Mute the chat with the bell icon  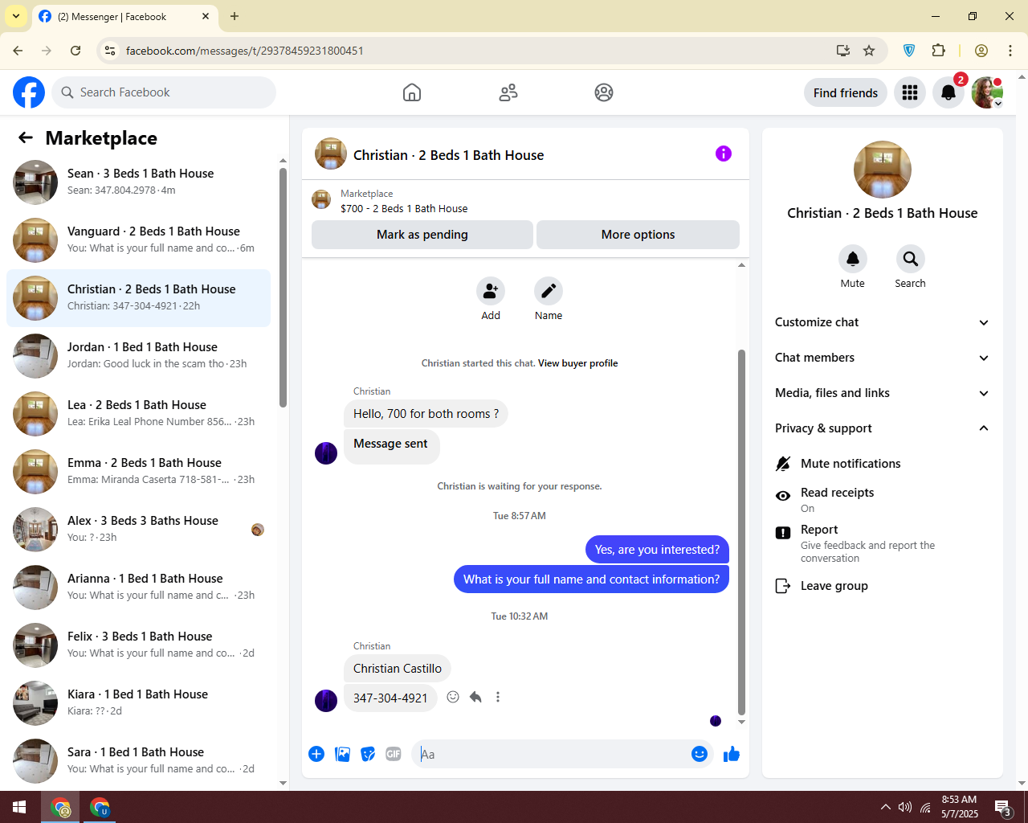click(x=853, y=259)
